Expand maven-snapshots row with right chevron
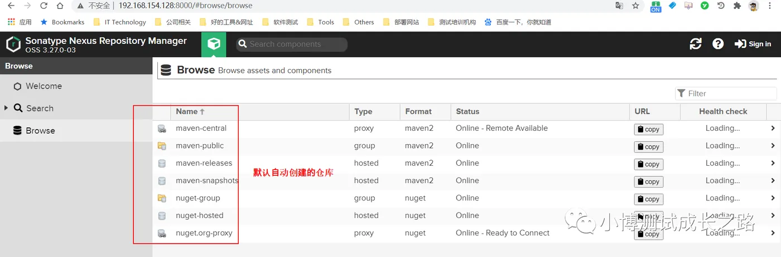This screenshot has width=781, height=257. coord(773,180)
